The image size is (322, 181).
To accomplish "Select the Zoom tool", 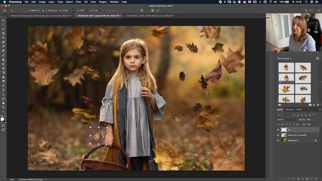I will (x=4, y=107).
